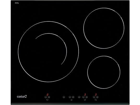Increase power of the bottom right zone
The width and height of the screenshot is (140, 105).
(x=97, y=97)
